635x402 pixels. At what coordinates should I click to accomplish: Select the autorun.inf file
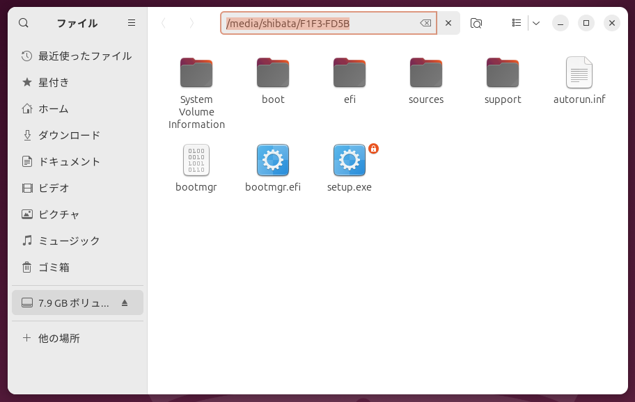point(579,72)
